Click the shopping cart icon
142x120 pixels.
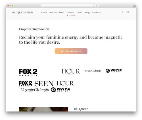click(67, 16)
